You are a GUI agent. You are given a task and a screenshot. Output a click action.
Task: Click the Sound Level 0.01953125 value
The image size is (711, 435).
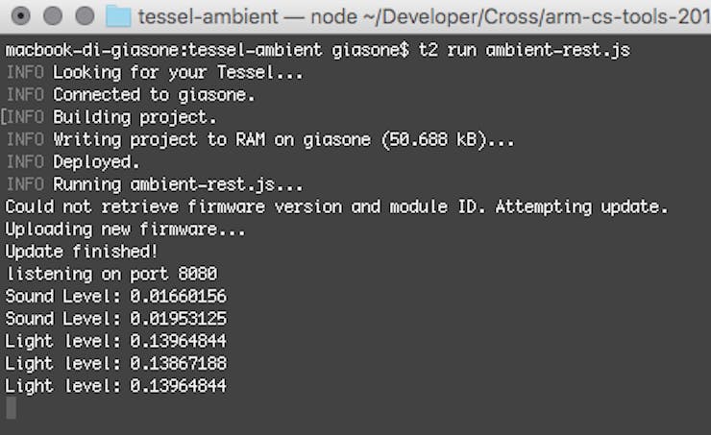point(178,319)
